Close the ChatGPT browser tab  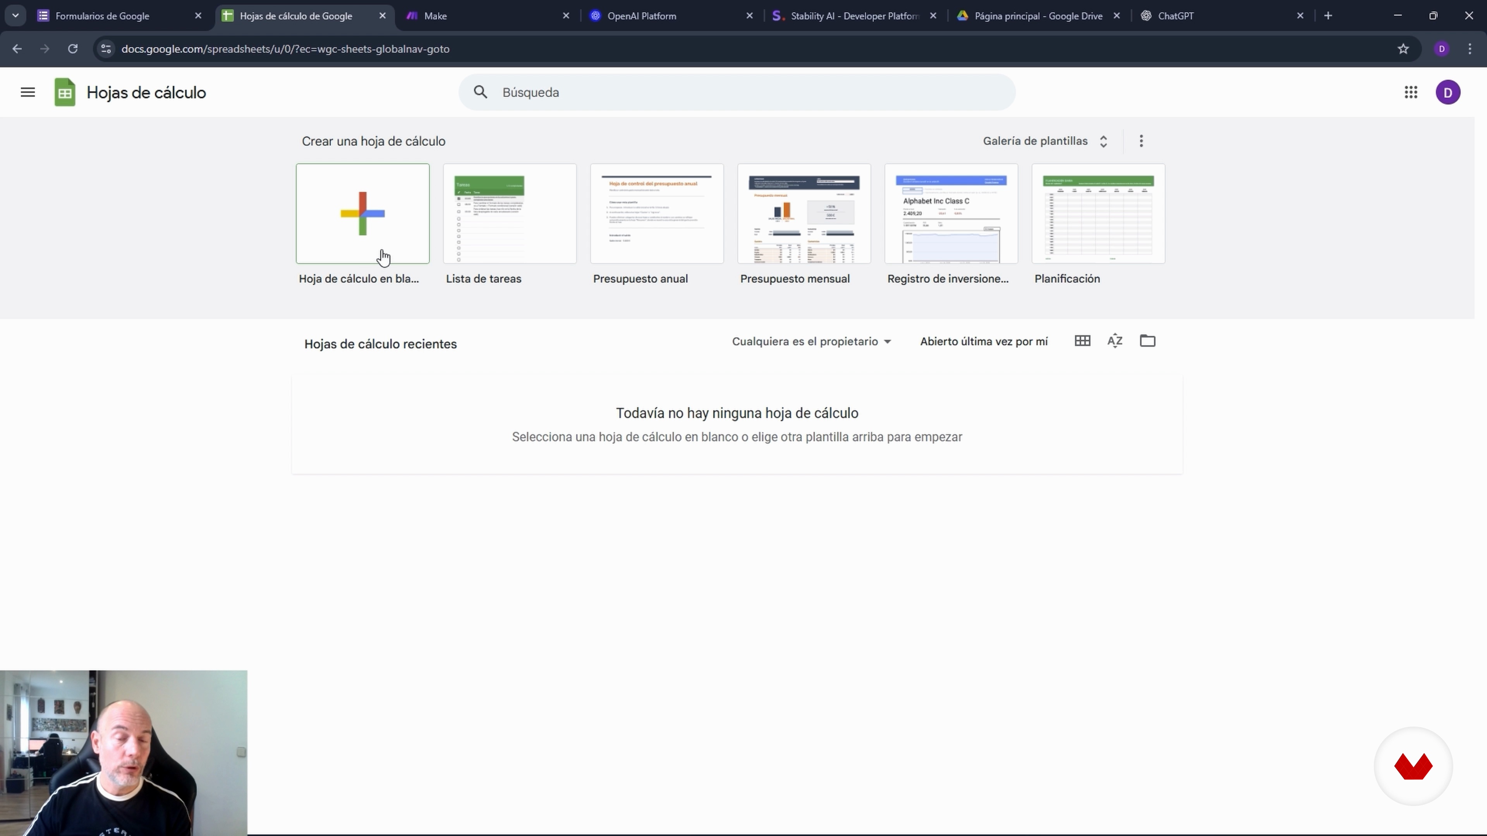[x=1300, y=16]
